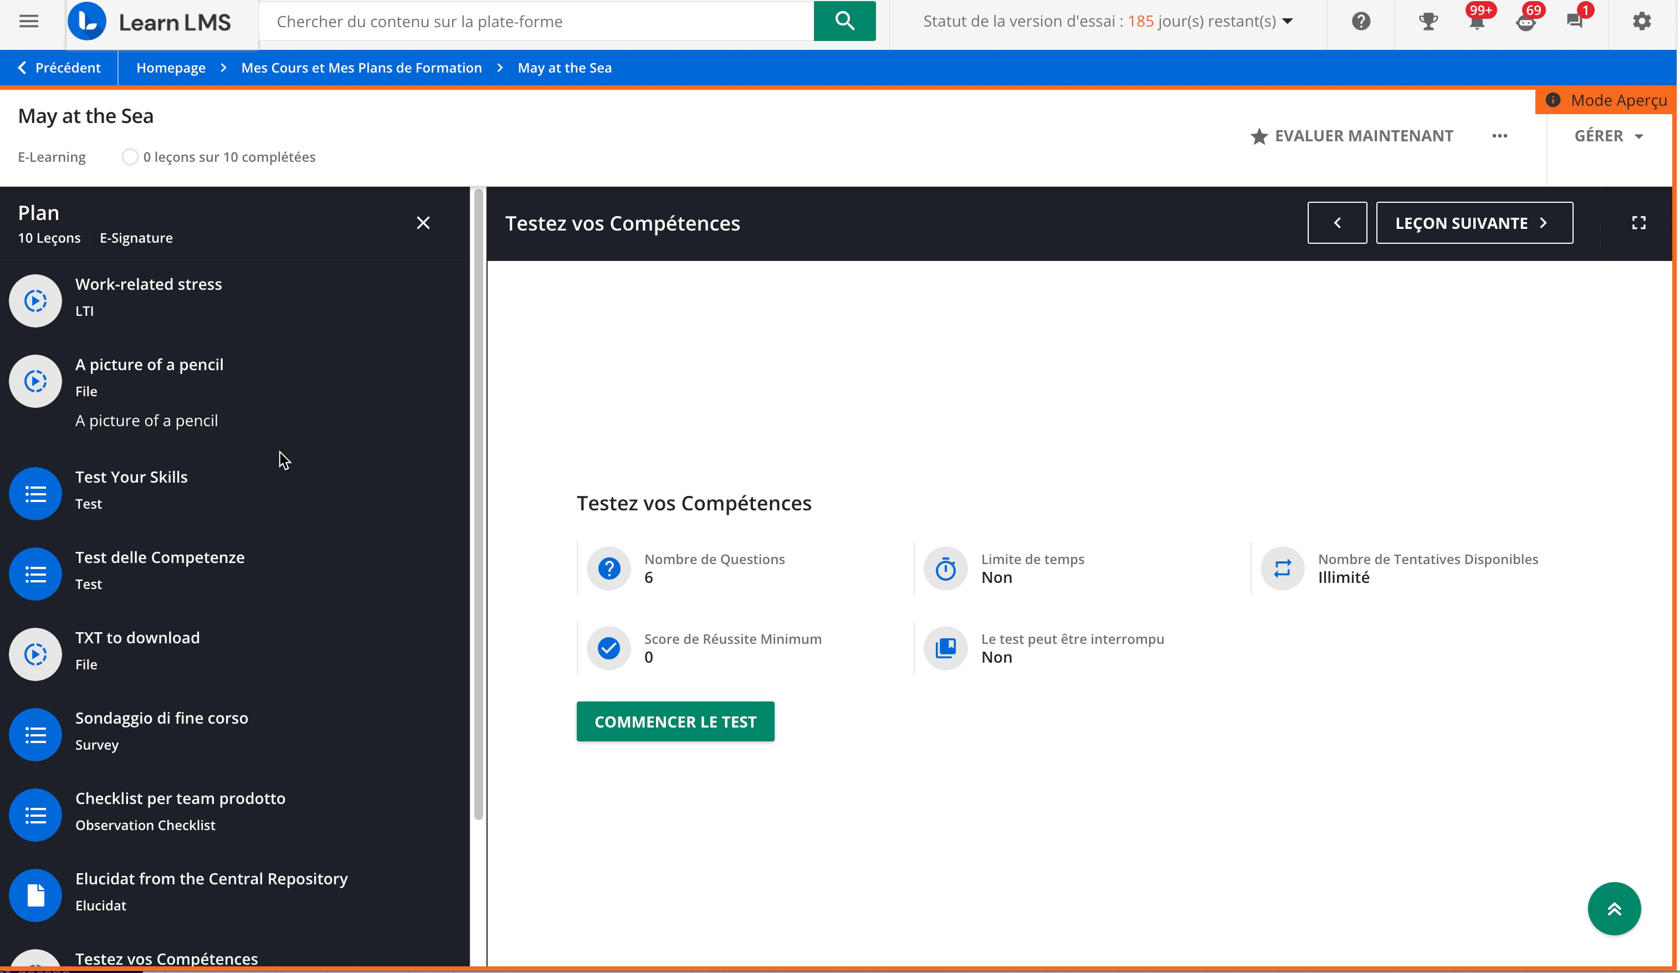Click COMMENCER LE TEST button
1680x973 pixels.
[675, 721]
